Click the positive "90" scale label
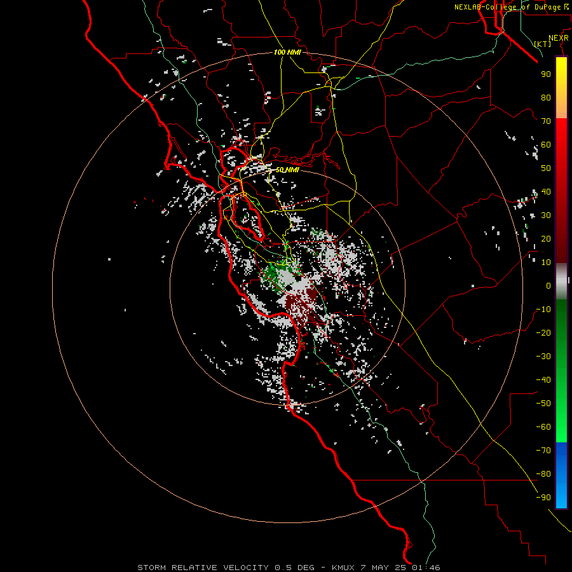 [546, 74]
